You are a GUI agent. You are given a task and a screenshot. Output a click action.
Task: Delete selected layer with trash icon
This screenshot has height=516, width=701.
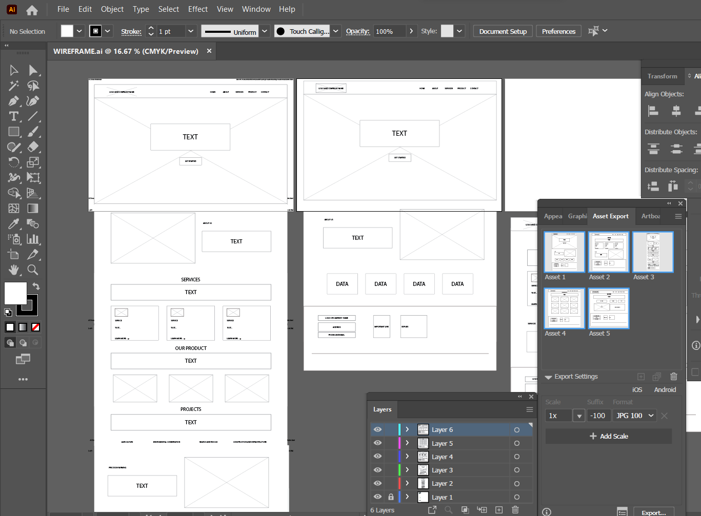tap(515, 510)
